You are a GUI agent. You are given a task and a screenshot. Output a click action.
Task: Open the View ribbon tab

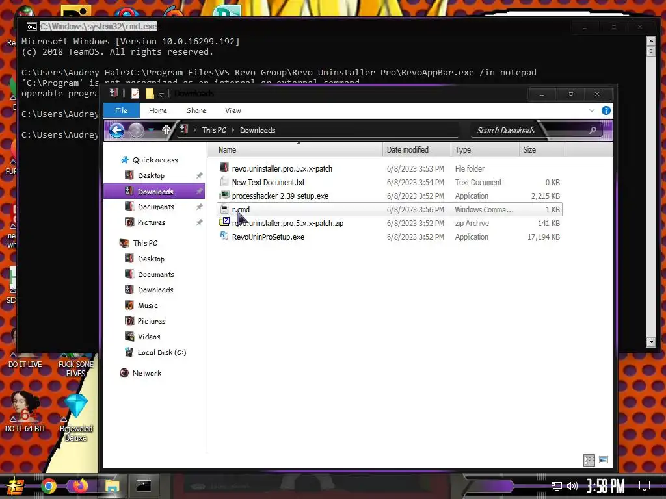point(233,110)
